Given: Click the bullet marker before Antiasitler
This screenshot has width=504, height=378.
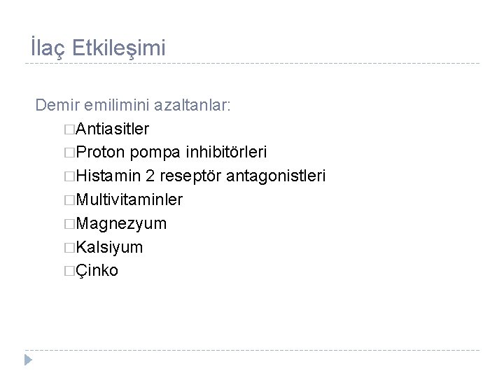Looking at the screenshot, I should click(x=68, y=129).
